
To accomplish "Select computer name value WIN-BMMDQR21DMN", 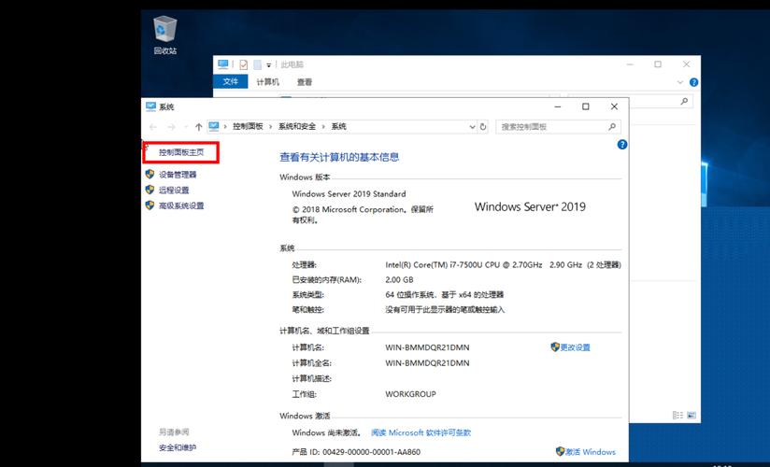I will point(427,347).
